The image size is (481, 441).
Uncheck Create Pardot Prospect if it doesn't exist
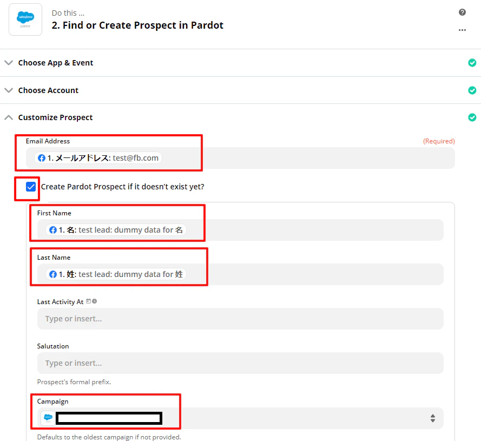[29, 186]
